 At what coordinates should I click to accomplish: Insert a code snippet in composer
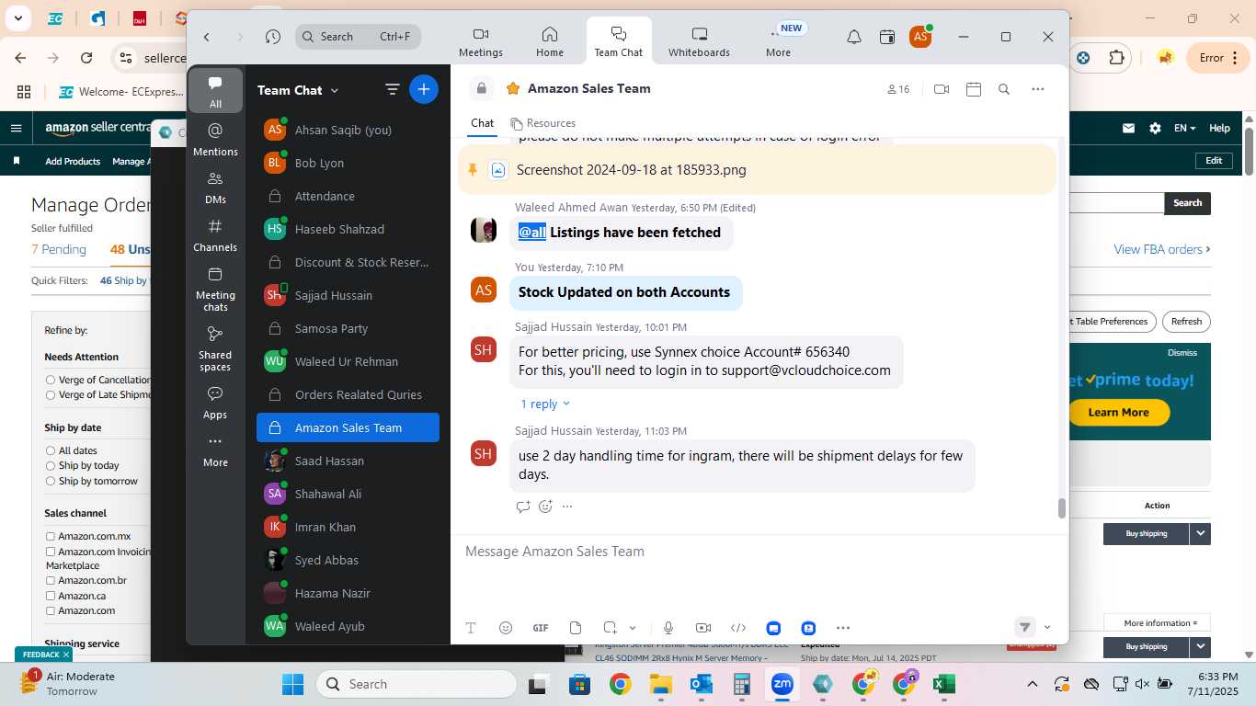(x=738, y=628)
